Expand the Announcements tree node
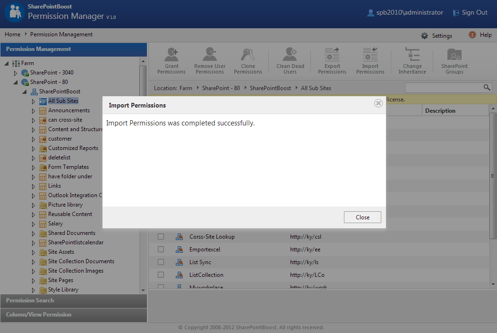The width and height of the screenshot is (497, 333). (33, 111)
